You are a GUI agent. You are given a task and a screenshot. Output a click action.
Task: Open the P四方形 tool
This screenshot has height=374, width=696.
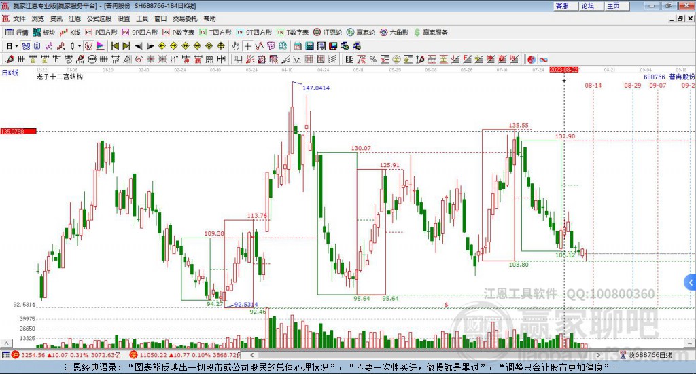[x=101, y=33]
